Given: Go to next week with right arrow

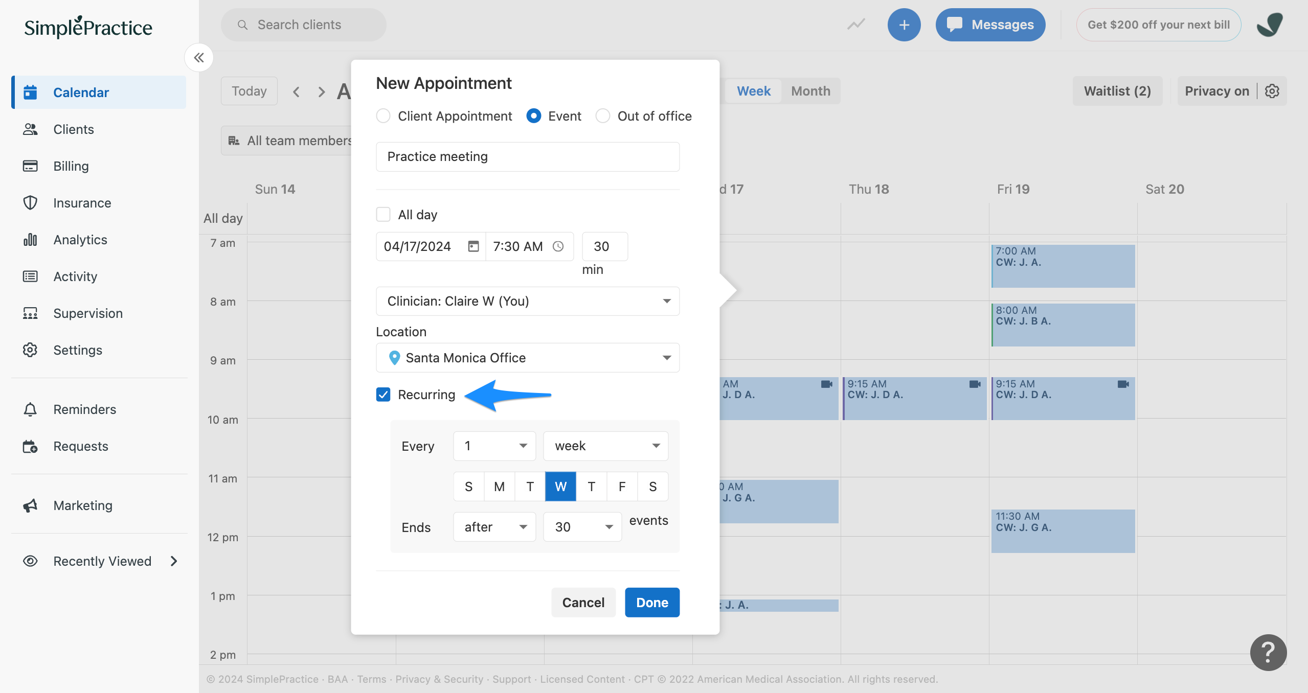Looking at the screenshot, I should coord(321,92).
